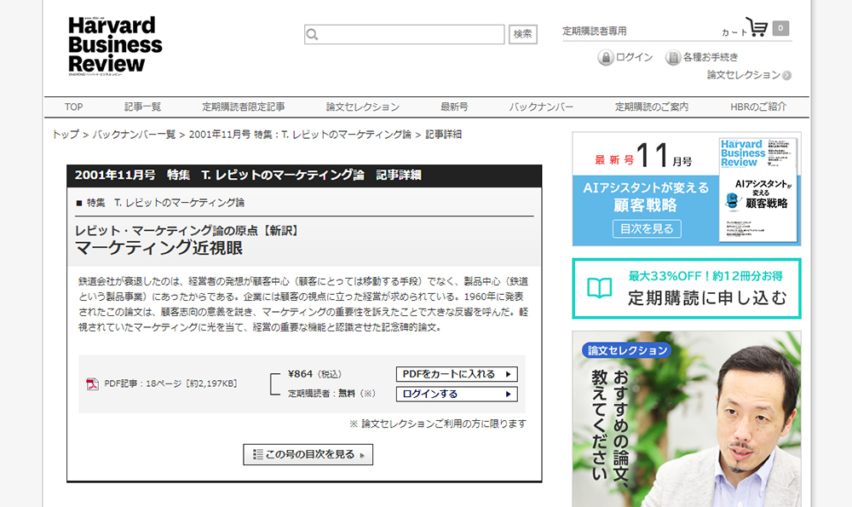
Task: Click the Harvard Business Review logo
Action: (115, 45)
